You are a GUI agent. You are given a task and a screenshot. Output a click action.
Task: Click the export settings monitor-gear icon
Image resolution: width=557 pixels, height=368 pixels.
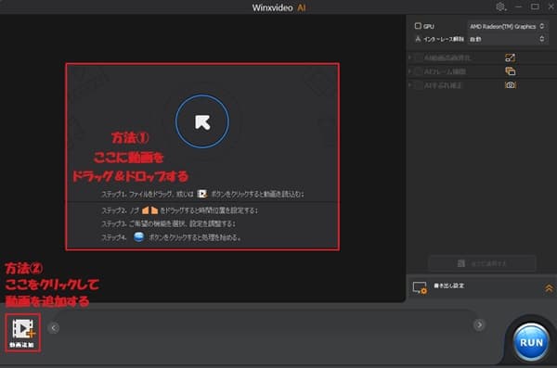click(x=420, y=287)
